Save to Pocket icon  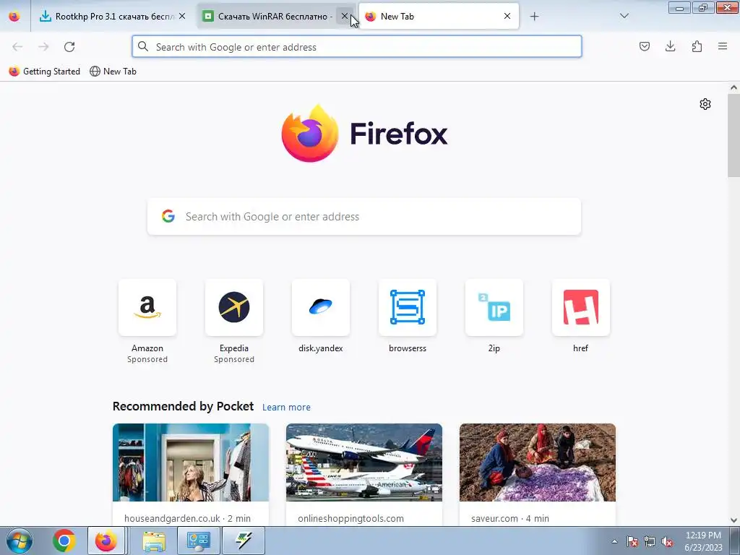coord(645,46)
